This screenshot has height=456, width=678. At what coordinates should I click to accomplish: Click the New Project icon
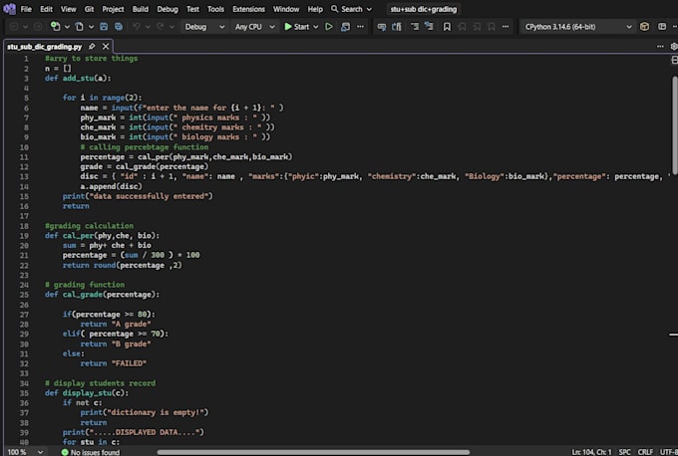(56, 27)
